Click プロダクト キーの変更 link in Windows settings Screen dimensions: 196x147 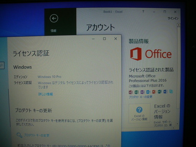(37, 135)
